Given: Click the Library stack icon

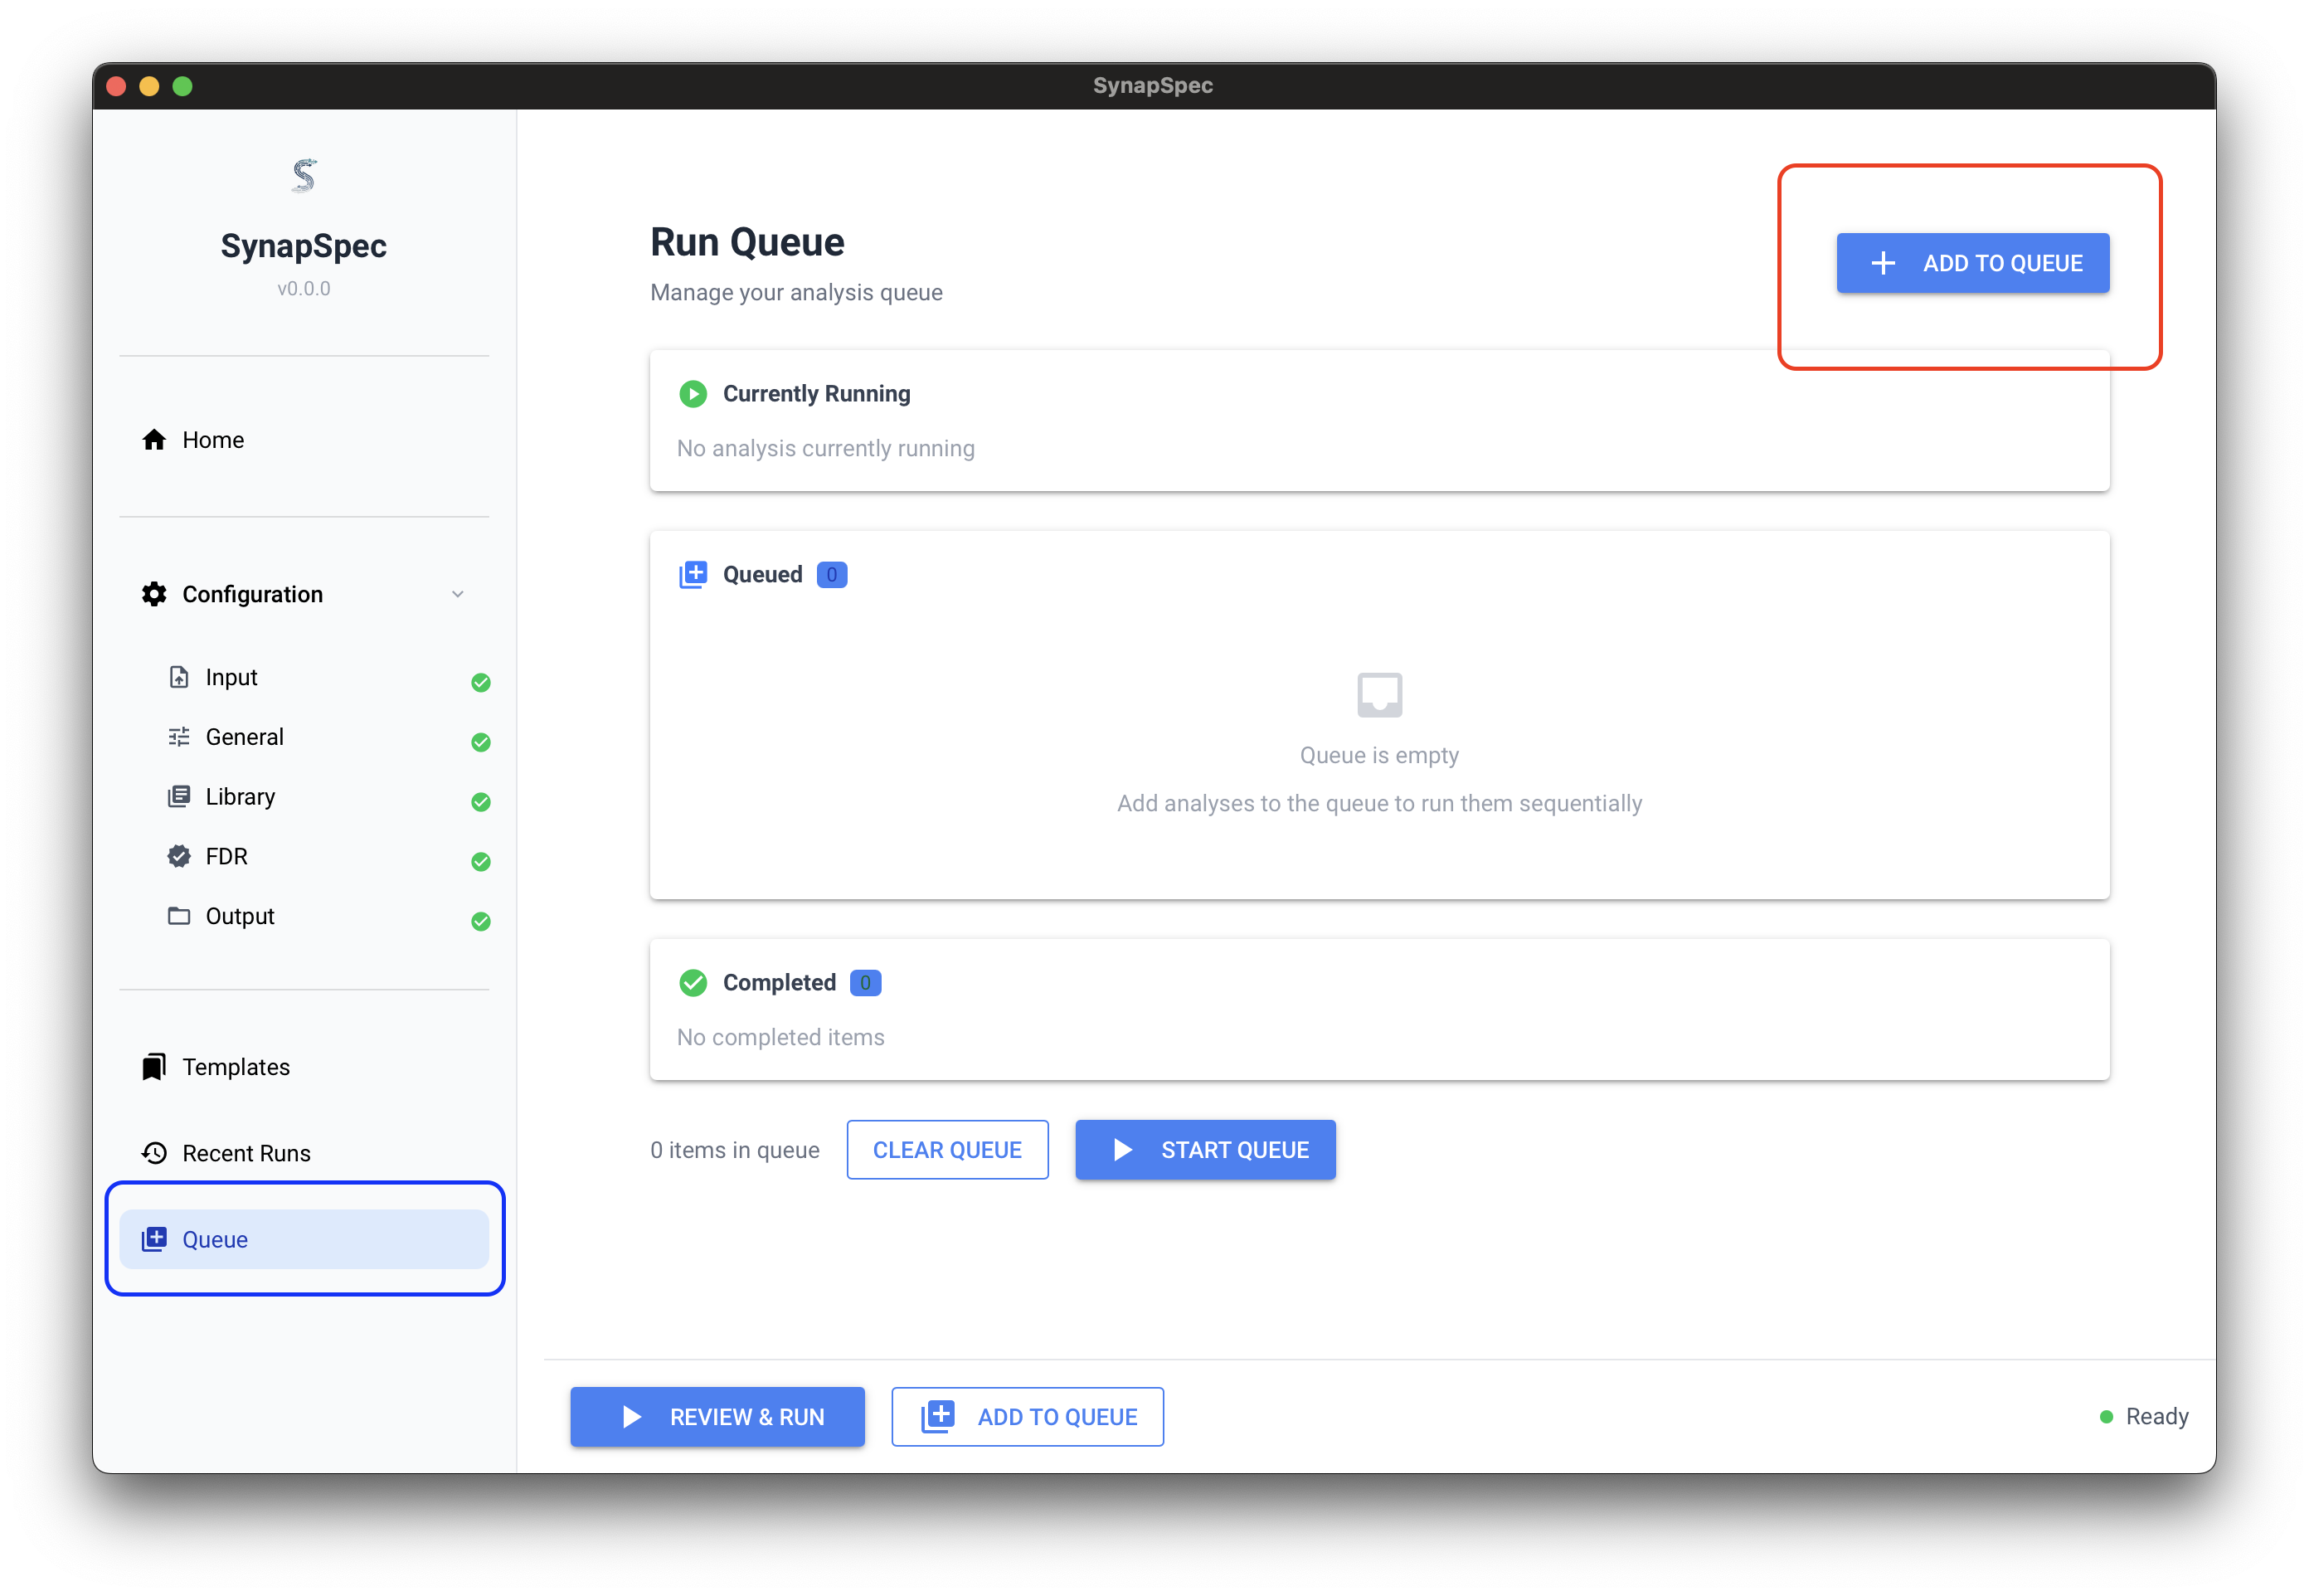Looking at the screenshot, I should [x=179, y=797].
